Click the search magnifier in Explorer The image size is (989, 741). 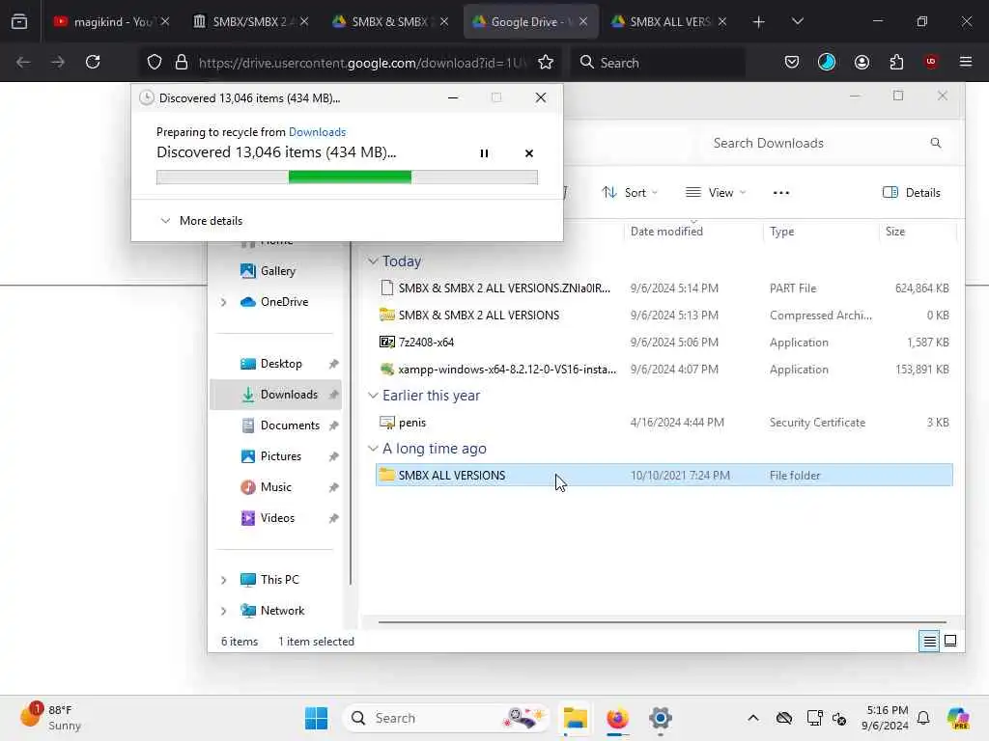pyautogui.click(x=935, y=143)
